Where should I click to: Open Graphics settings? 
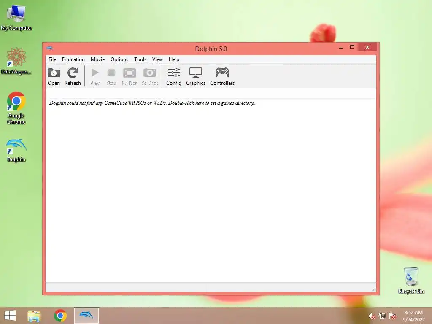point(196,77)
